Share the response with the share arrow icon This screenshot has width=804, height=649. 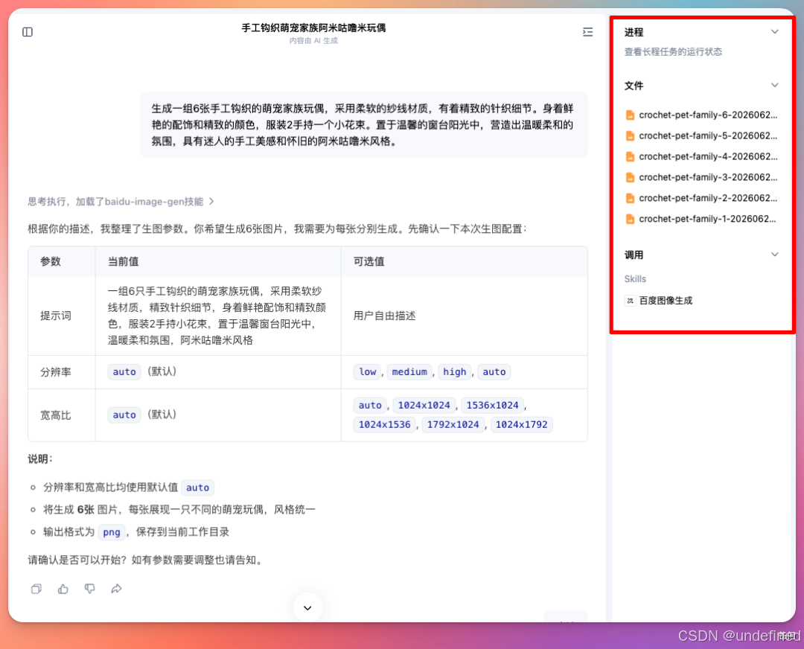(116, 589)
